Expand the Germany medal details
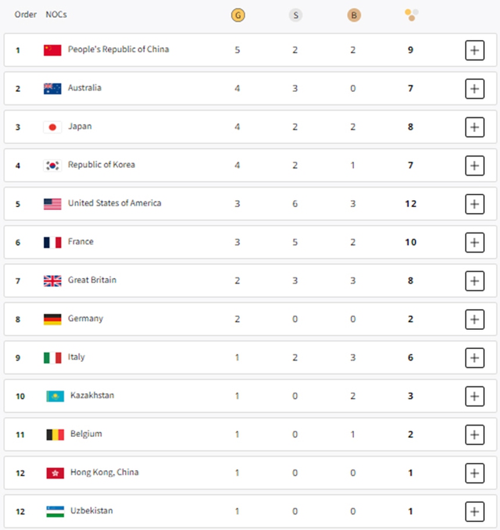This screenshot has height=530, width=500. pos(475,319)
